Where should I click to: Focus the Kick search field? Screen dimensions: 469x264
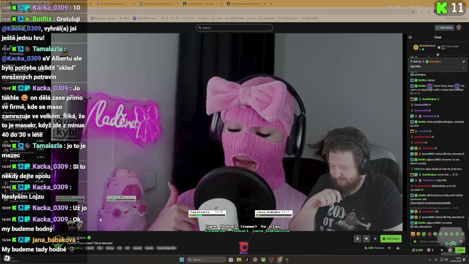pos(234,28)
